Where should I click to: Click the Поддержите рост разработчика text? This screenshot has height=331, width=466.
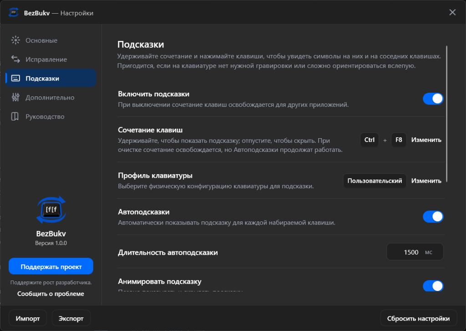tap(51, 282)
